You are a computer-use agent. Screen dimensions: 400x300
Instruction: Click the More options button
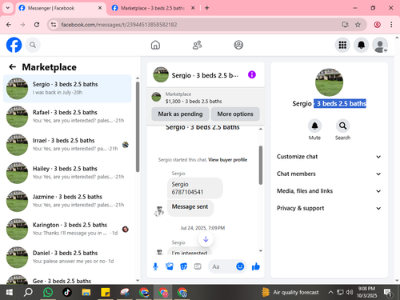tap(235, 114)
